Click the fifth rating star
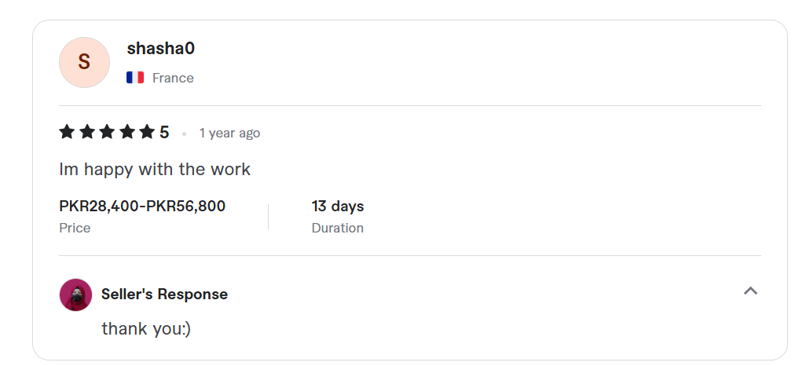This screenshot has width=799, height=366. tap(147, 132)
